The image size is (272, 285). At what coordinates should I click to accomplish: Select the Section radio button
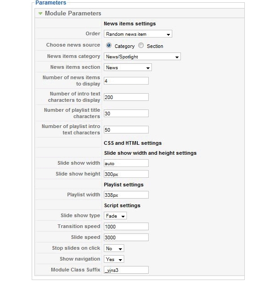141,46
